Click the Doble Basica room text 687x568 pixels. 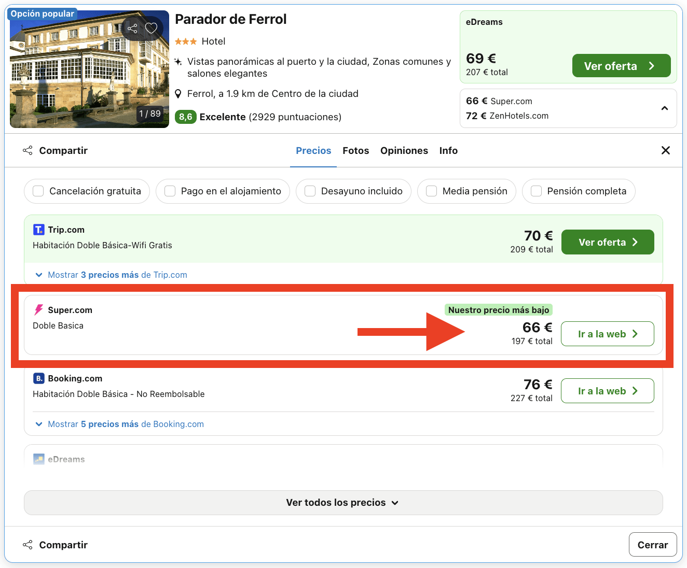point(58,325)
